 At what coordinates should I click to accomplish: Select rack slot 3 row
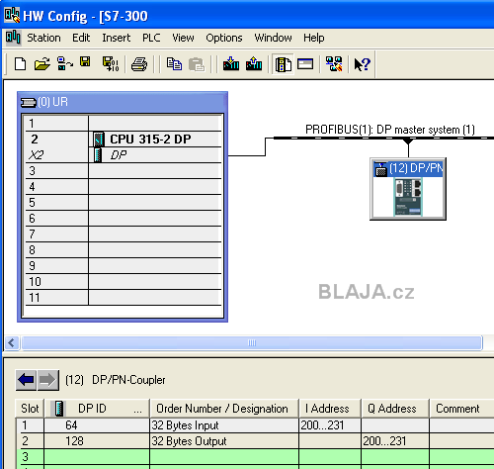pos(123,171)
